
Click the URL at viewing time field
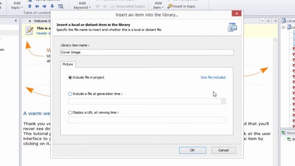147,120
